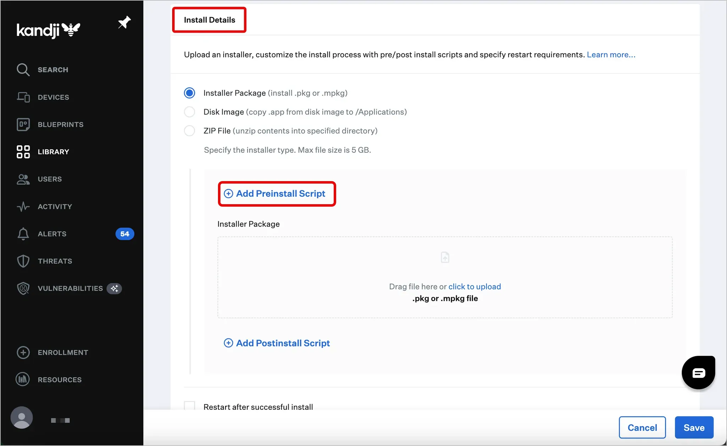The height and width of the screenshot is (446, 727).
Task: Open the Users menu item
Action: tap(50, 179)
